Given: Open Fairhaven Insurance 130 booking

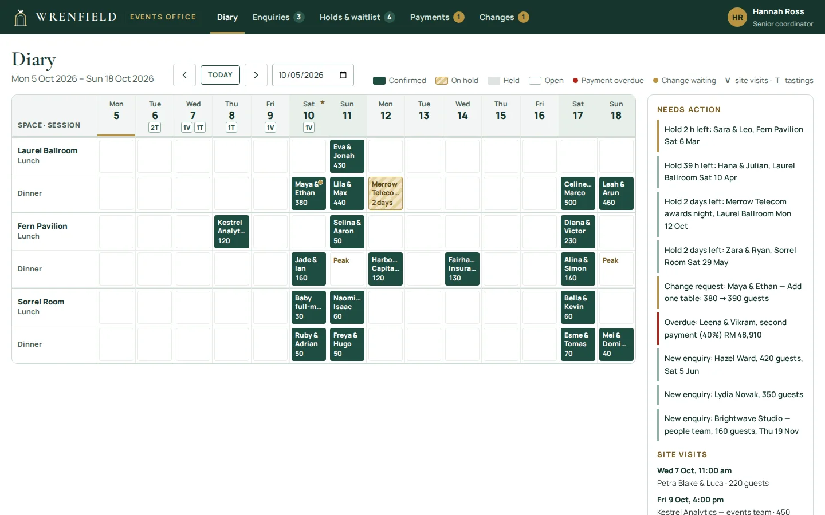Looking at the screenshot, I should coord(462,269).
